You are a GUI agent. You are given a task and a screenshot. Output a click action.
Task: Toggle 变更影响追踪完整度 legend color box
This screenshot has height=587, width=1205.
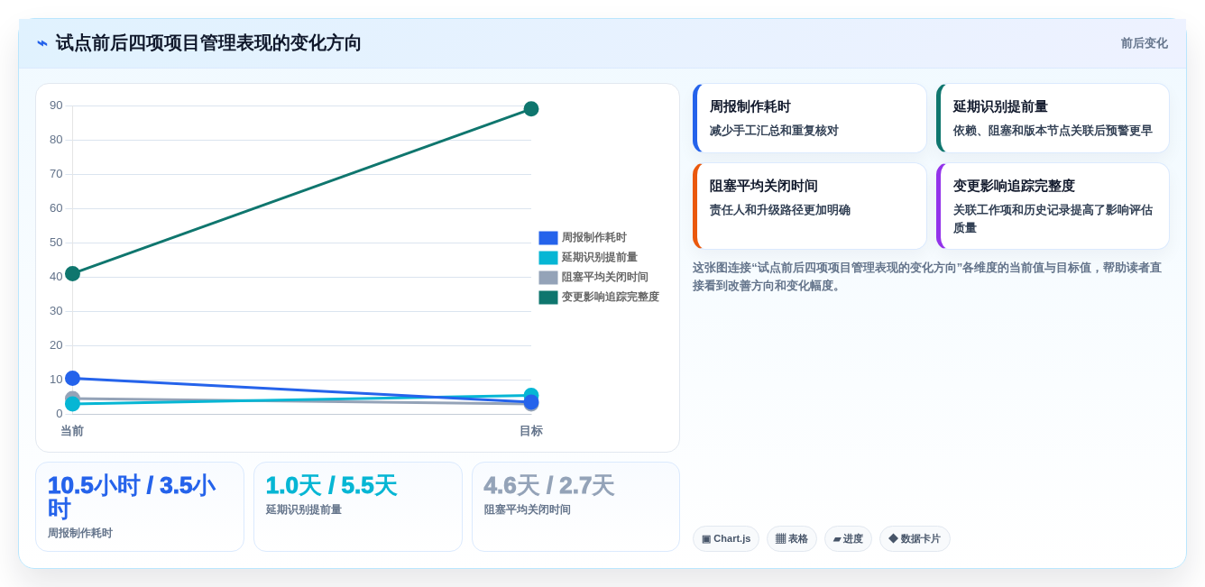coord(548,298)
